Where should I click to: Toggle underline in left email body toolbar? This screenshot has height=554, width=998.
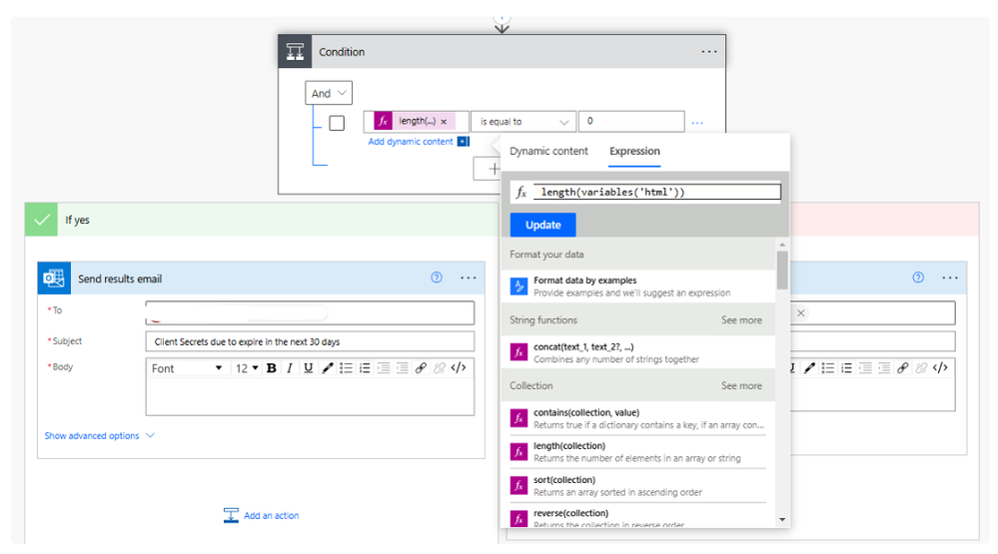(x=308, y=368)
